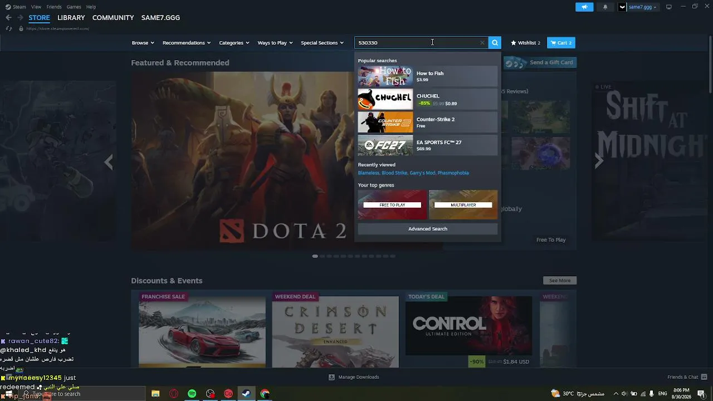Image resolution: width=713 pixels, height=401 pixels.
Task: Clear the search box with the X
Action: [482, 43]
